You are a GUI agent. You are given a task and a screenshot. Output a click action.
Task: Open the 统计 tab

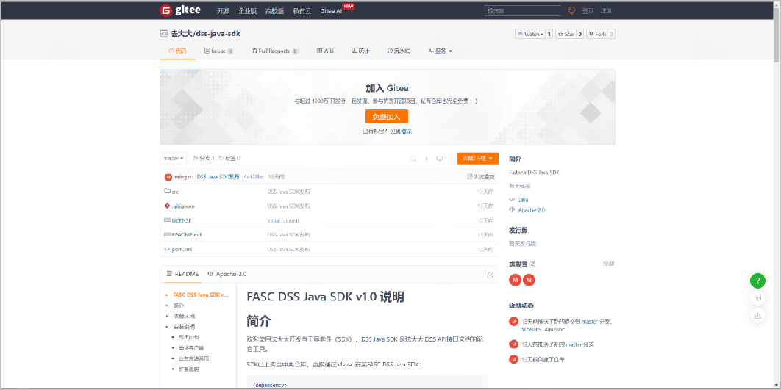[x=360, y=51]
